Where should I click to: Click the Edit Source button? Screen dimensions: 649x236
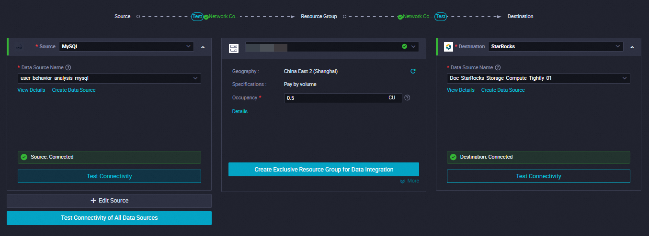[109, 201]
